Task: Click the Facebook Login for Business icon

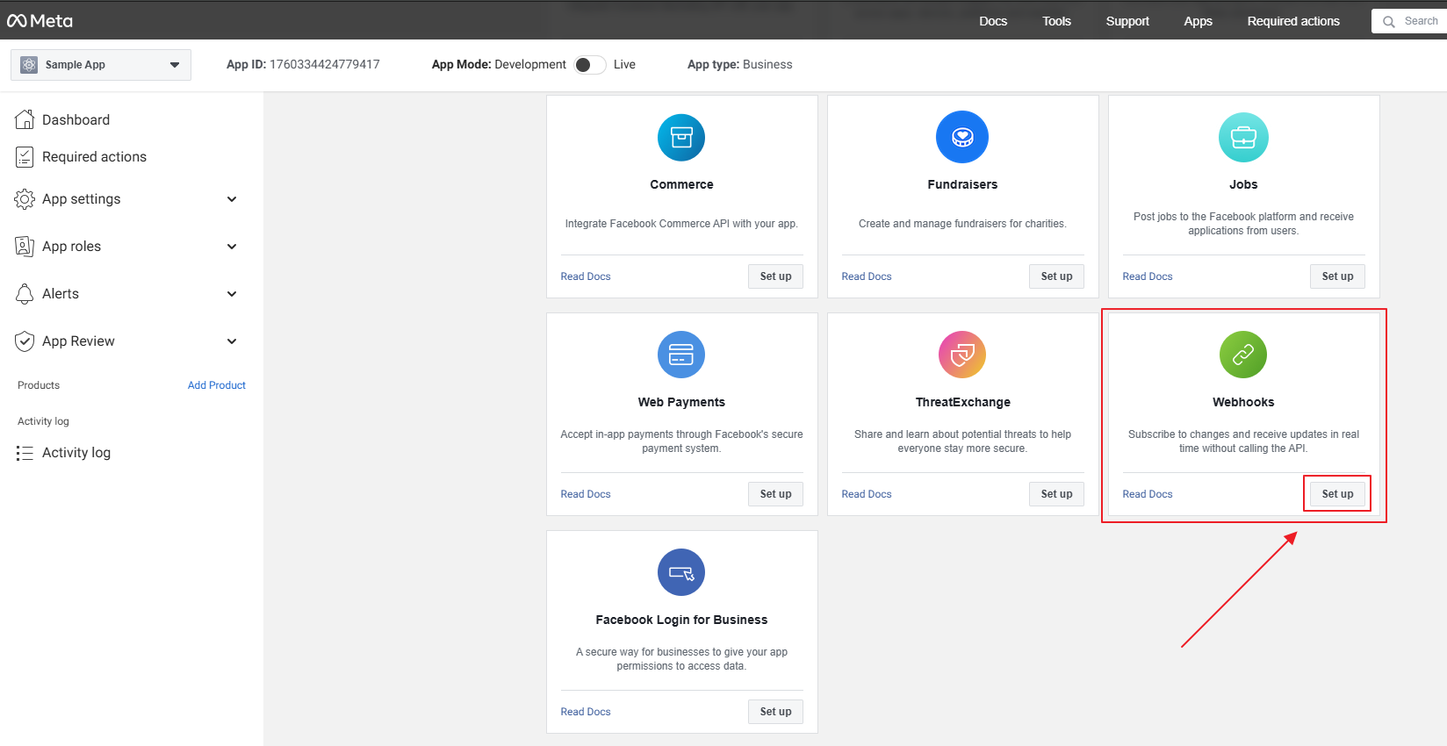Action: click(x=681, y=572)
